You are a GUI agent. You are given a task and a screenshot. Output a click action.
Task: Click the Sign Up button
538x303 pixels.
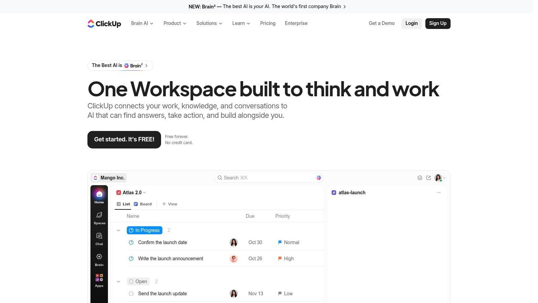point(438,23)
